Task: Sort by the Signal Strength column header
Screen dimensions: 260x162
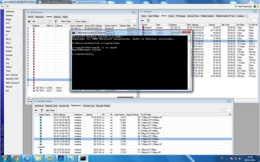Action: pyautogui.click(x=133, y=114)
